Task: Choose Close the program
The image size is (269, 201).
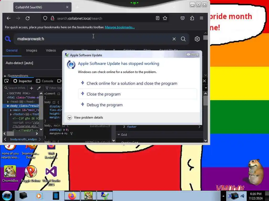Action: click(138, 94)
